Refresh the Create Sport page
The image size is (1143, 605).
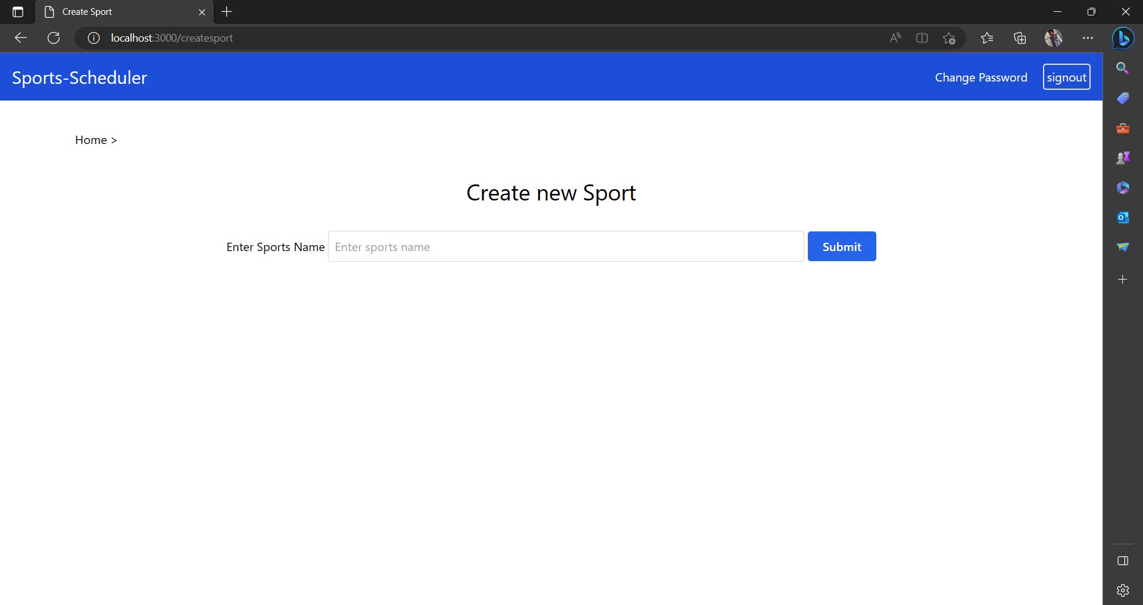[53, 38]
